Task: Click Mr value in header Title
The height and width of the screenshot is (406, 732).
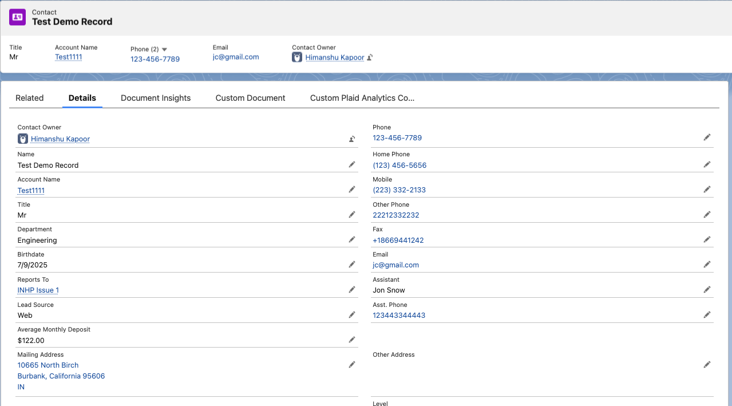Action: pos(14,57)
